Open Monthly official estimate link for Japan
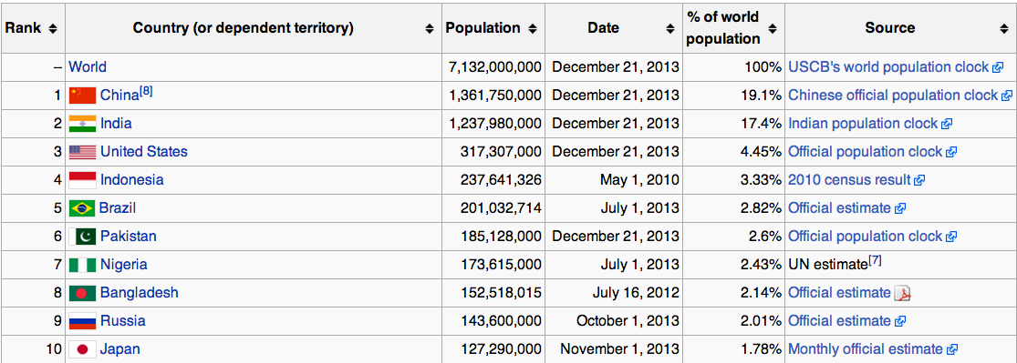 pos(866,349)
